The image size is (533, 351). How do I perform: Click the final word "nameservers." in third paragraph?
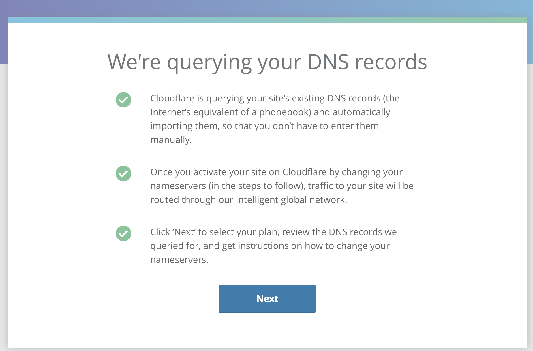pos(179,260)
